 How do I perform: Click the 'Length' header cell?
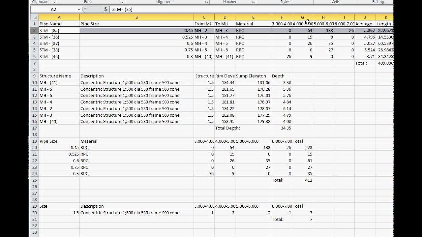tap(384, 24)
